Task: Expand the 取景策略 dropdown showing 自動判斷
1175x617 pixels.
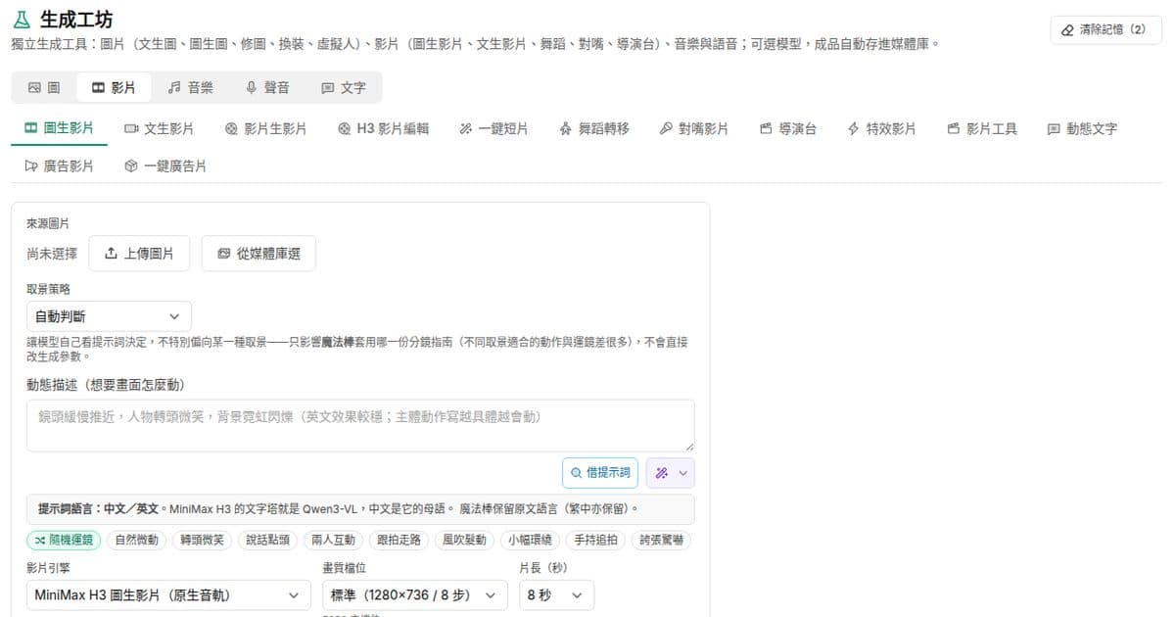Action: (x=109, y=316)
